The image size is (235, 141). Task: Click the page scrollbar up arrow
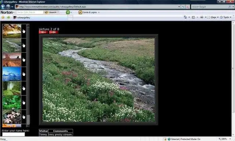pos(233,23)
